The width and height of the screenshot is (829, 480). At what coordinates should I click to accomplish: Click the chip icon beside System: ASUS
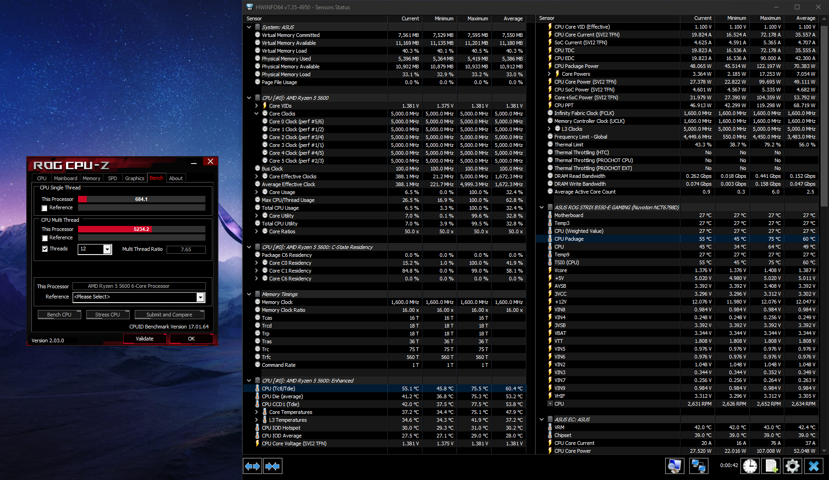tap(258, 27)
